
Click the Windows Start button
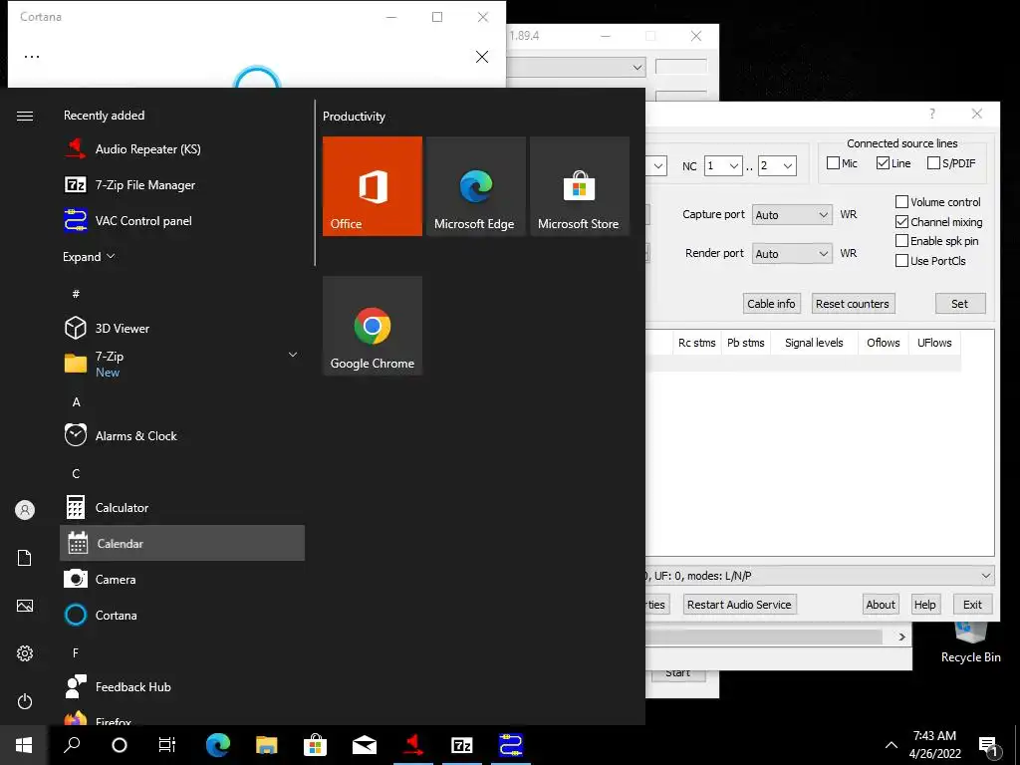pyautogui.click(x=24, y=745)
